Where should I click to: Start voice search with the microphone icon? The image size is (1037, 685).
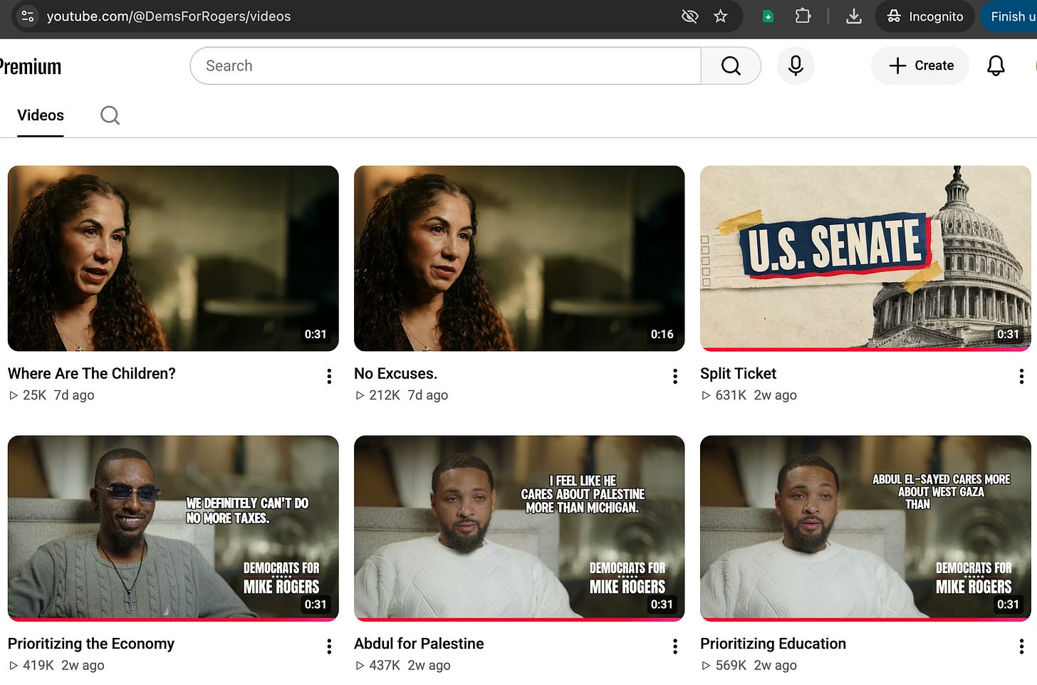point(796,66)
